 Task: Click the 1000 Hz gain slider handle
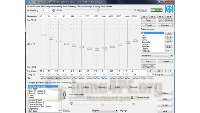coord(97,49)
